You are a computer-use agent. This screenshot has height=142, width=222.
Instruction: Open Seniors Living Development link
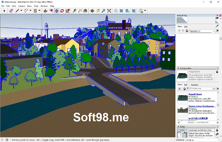202,106
